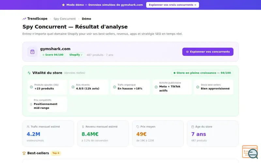Click 'Meta + TikTok actifs' value
This screenshot has width=261, height=163.
pyautogui.click(x=170, y=88)
